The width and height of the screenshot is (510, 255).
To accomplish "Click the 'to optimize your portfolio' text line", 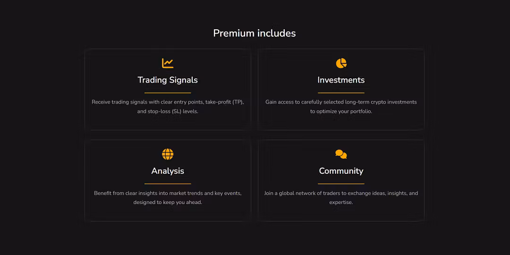I will [341, 111].
